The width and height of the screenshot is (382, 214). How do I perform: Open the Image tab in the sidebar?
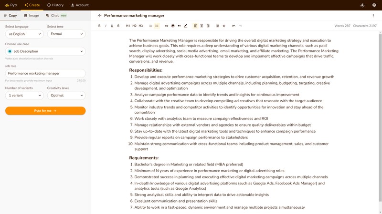pos(32,16)
